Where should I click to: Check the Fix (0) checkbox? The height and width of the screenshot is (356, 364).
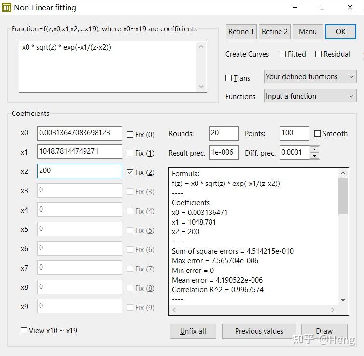pos(130,135)
